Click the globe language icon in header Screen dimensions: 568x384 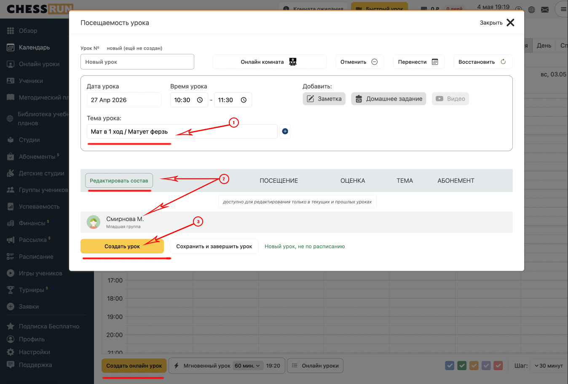pos(532,10)
